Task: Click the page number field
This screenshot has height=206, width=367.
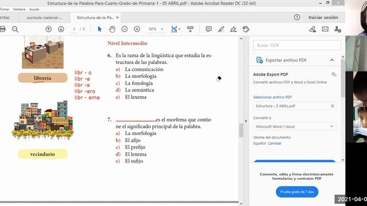Action: [x=74, y=29]
